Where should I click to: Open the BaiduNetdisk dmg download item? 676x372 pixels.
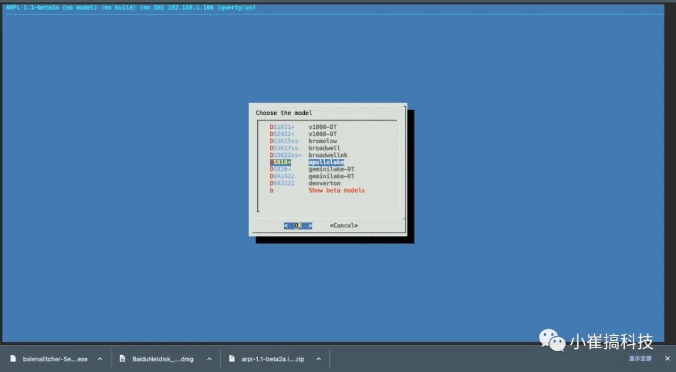[163, 359]
